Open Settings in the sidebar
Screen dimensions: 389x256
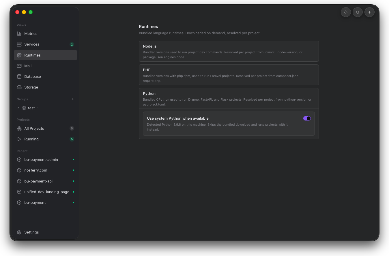45,232
